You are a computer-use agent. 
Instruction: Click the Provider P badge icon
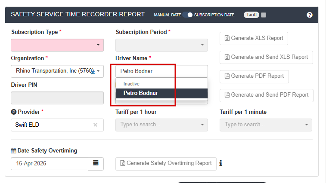[13, 112]
